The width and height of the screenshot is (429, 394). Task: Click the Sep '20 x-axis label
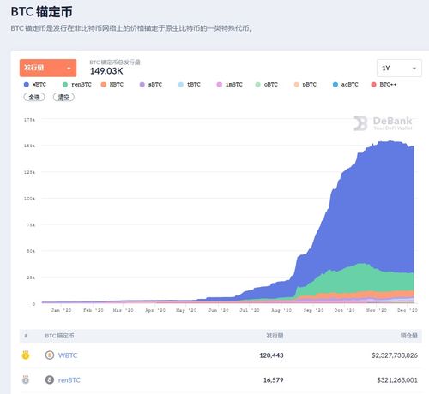[x=313, y=310]
